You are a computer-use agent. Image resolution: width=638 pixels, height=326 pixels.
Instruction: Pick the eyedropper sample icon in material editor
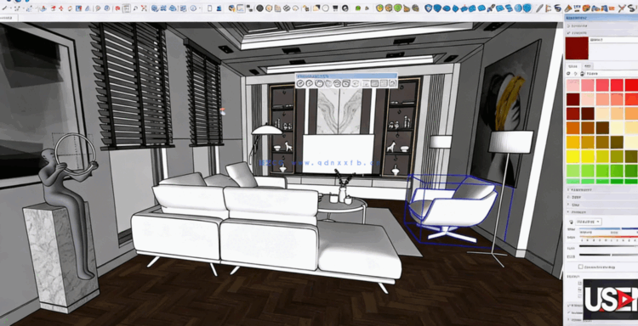coord(571,222)
